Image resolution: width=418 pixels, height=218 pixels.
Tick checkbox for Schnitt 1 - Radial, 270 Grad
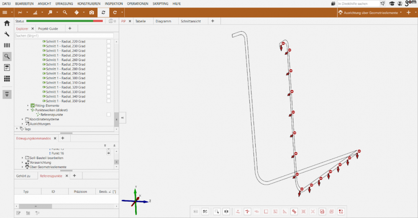(109, 64)
